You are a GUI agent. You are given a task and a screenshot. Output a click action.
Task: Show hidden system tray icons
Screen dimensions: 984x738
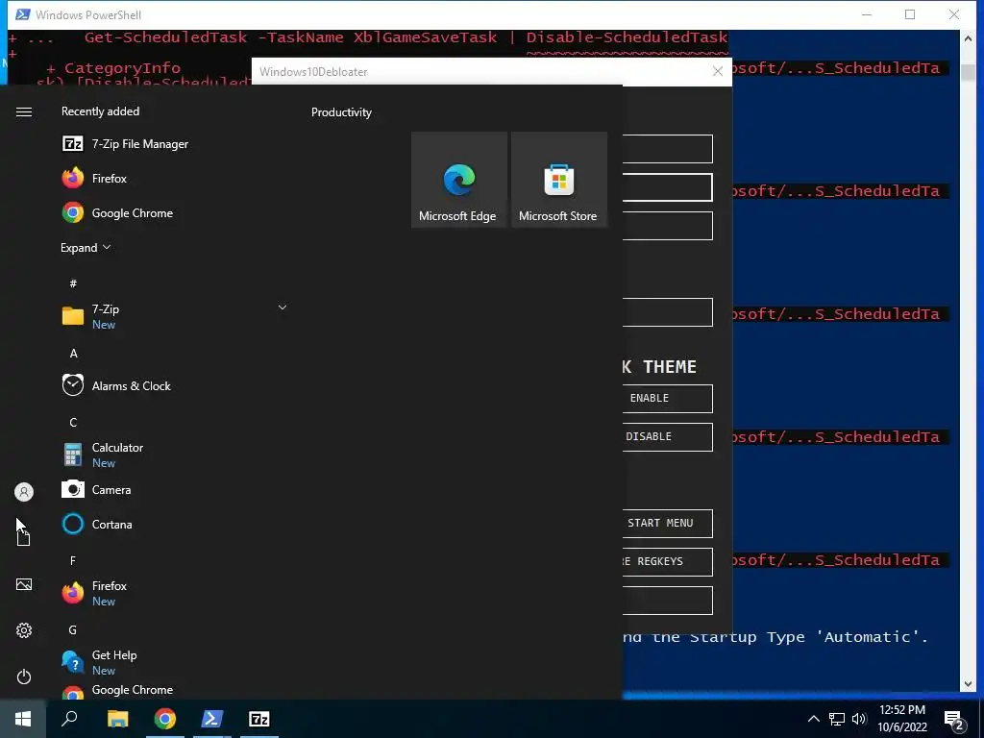tap(813, 719)
